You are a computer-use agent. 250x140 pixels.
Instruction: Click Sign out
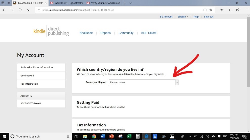[x=209, y=17]
